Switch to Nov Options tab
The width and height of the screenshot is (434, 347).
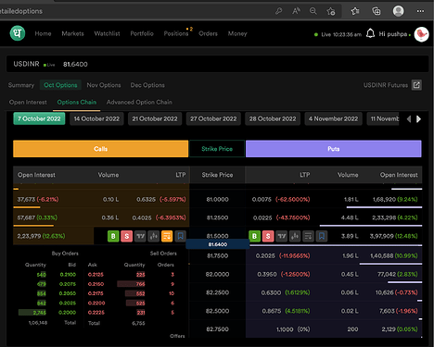(x=104, y=85)
